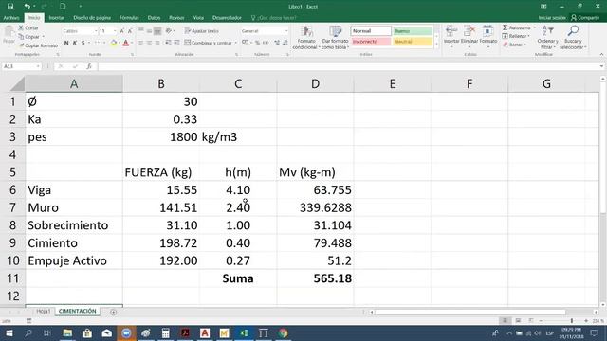Click the decrease decimals icon
This screenshot has height=341, width=607.
[285, 43]
